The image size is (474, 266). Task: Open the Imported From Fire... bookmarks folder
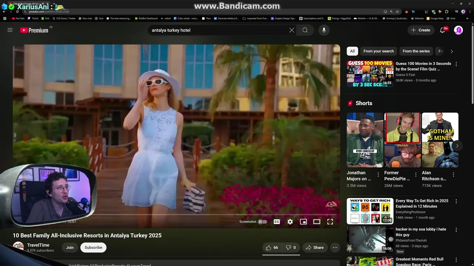point(255,18)
